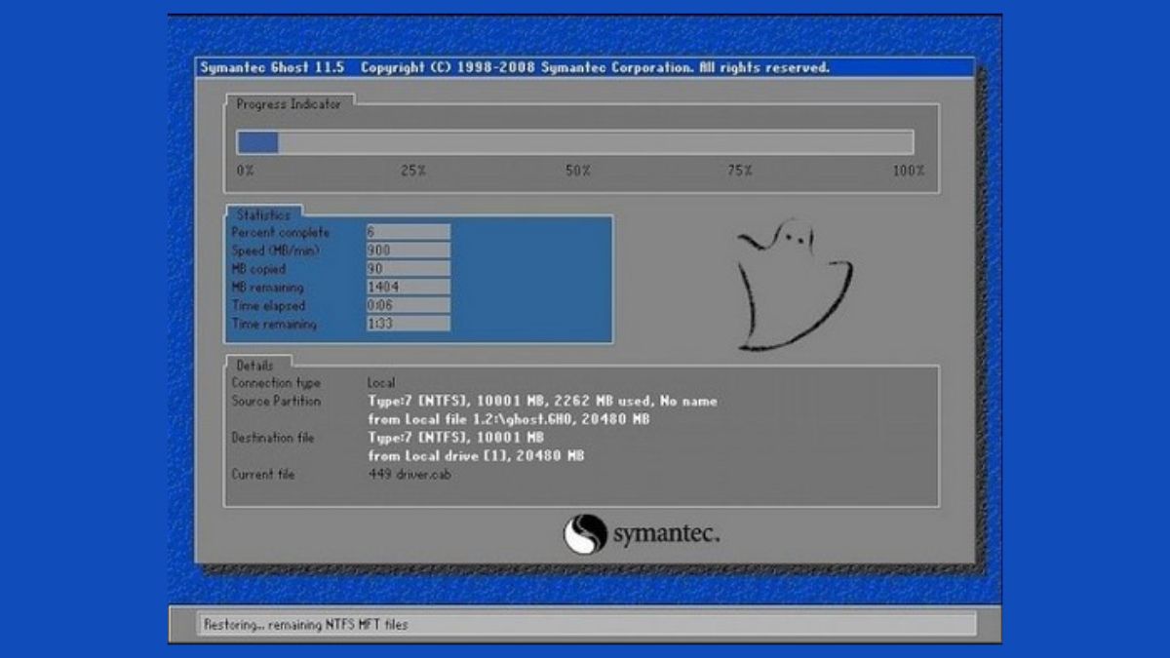This screenshot has width=1170, height=658.
Task: Click the Speed (MB/min) label
Action: click(276, 251)
